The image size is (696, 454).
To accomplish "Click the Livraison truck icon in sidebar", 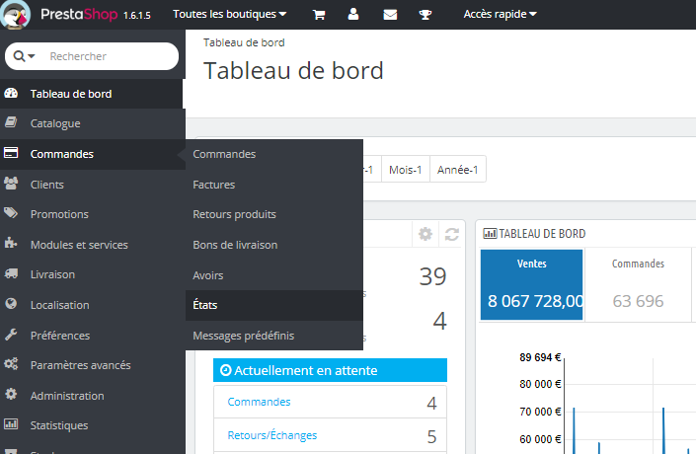I will click(11, 273).
